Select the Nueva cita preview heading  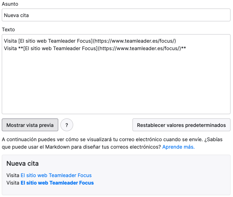[x=22, y=163]
